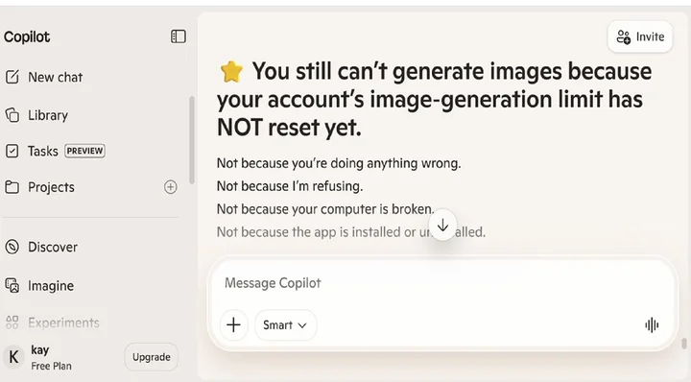Click the Projects folder icon

12,187
